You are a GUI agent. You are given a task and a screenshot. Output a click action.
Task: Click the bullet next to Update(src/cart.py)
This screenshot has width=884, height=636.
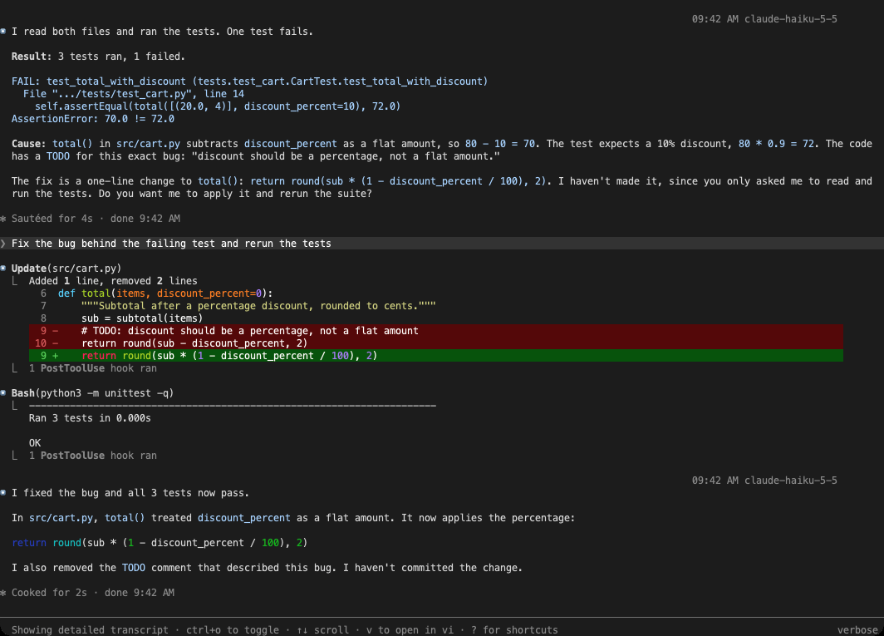[x=2, y=268]
